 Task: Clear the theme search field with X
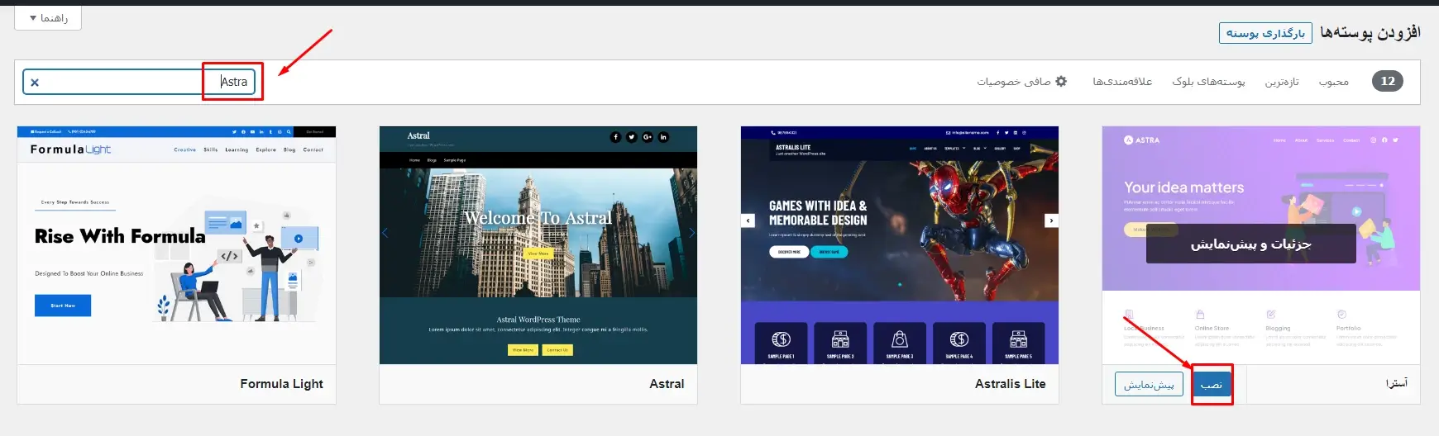pos(35,83)
